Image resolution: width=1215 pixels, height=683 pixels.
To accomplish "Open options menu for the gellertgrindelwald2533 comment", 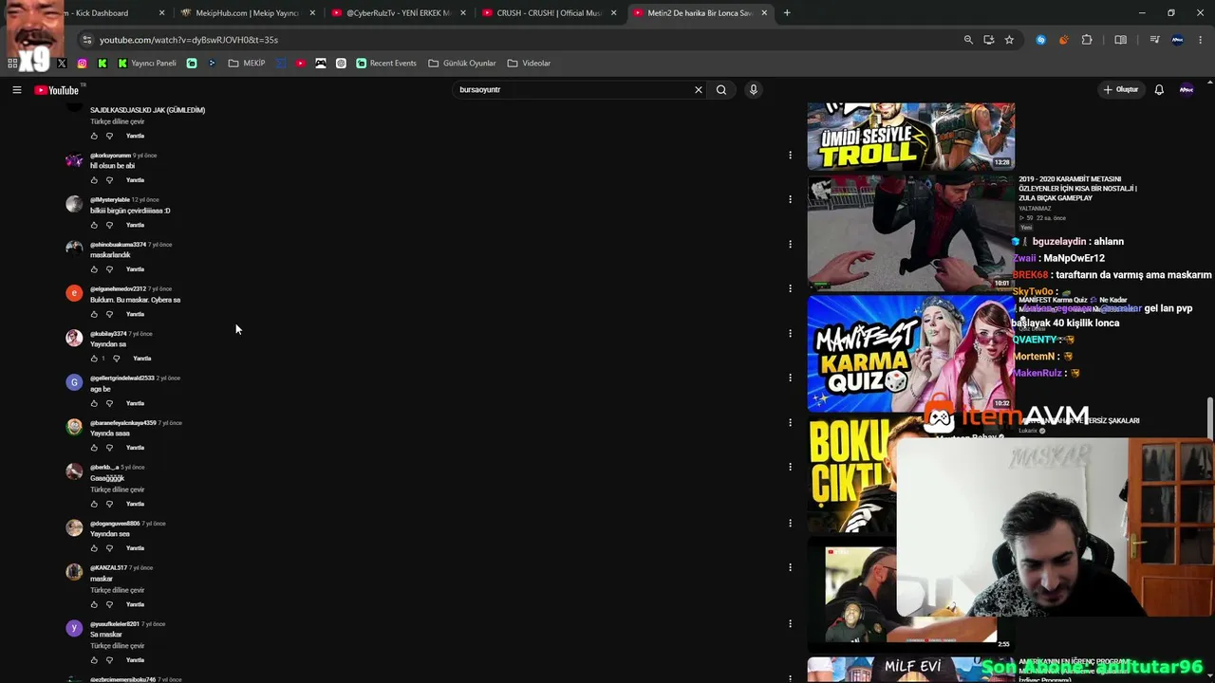I will (x=790, y=378).
